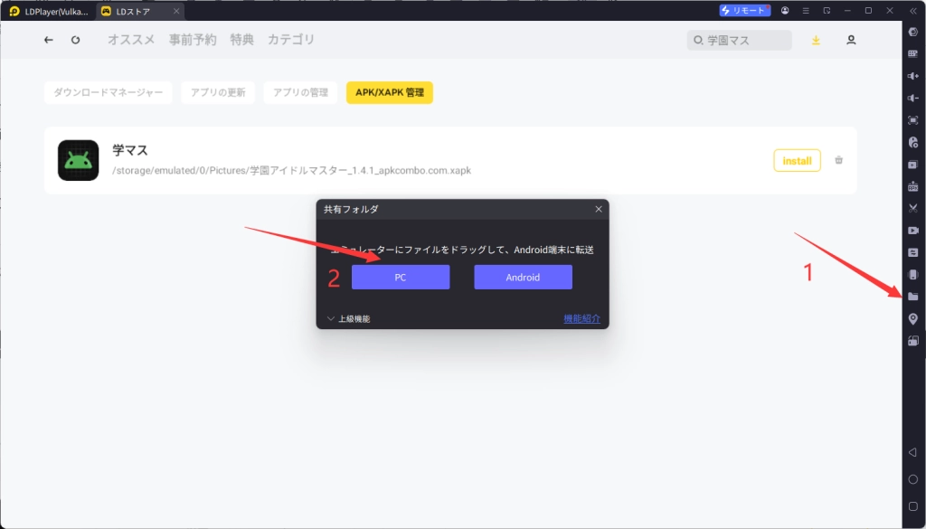Refresh the LD Store page
The height and width of the screenshot is (529, 926).
[76, 40]
